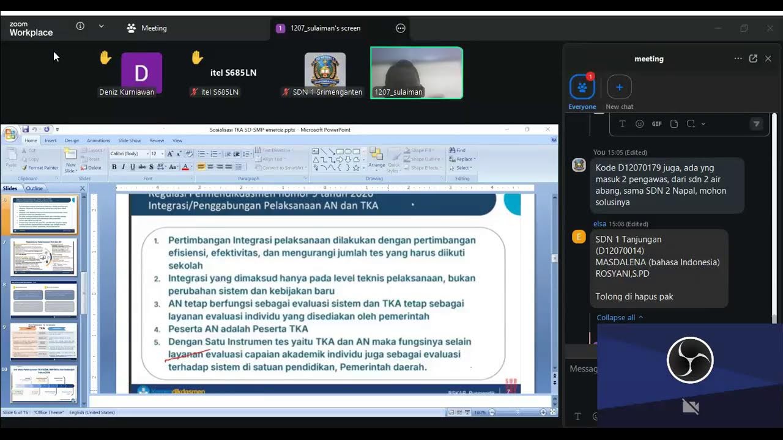Image resolution: width=783 pixels, height=440 pixels.
Task: Open the PowerPoint Home ribbon tab
Action: coord(31,141)
